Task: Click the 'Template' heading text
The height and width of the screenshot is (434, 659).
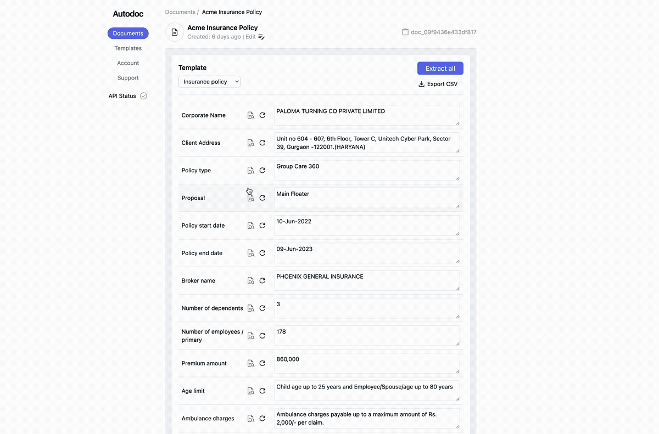Action: click(192, 68)
